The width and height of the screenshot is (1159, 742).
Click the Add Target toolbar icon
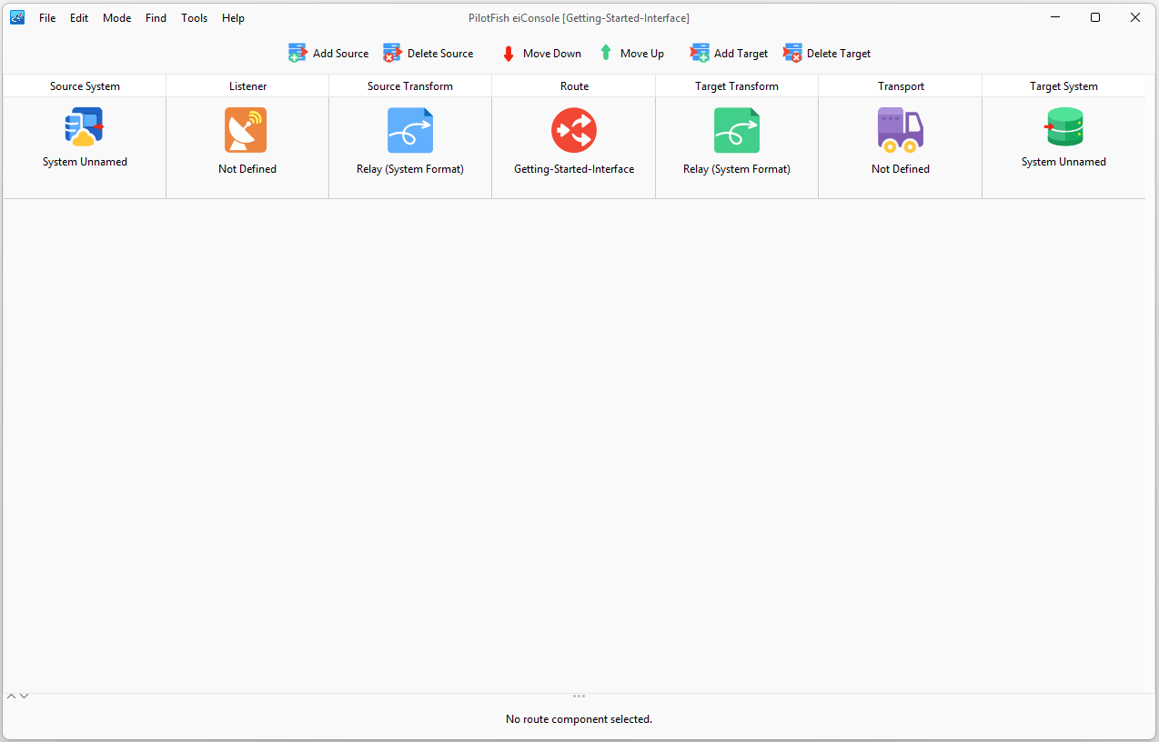pyautogui.click(x=700, y=54)
